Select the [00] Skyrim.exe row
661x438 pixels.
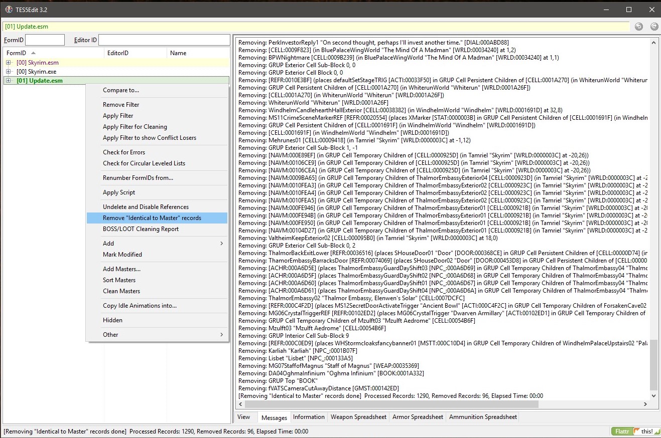tap(116, 72)
